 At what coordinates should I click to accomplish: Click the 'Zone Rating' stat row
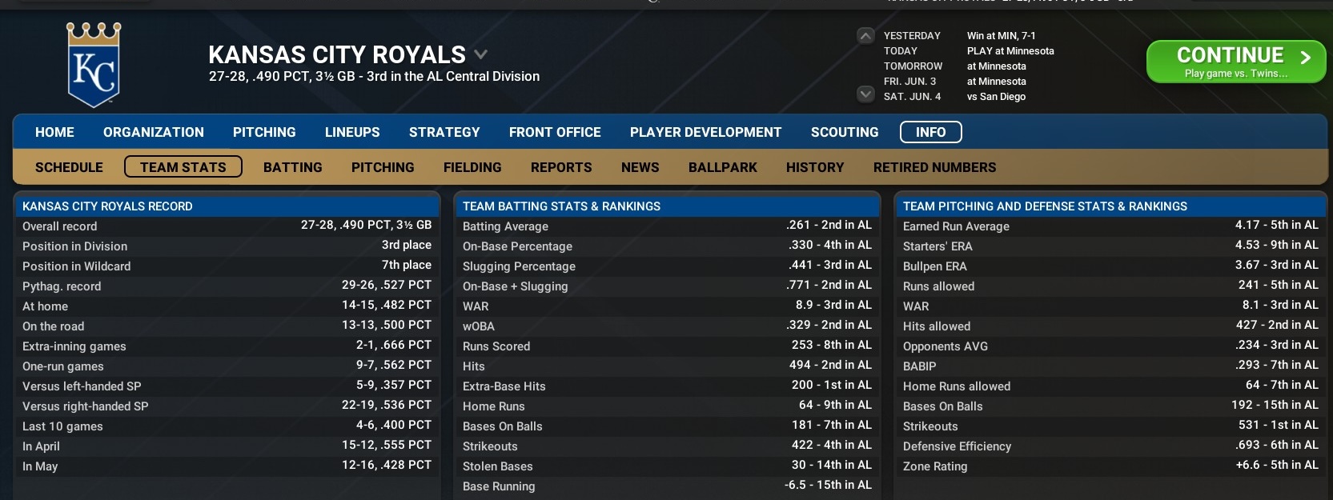pyautogui.click(x=1110, y=466)
